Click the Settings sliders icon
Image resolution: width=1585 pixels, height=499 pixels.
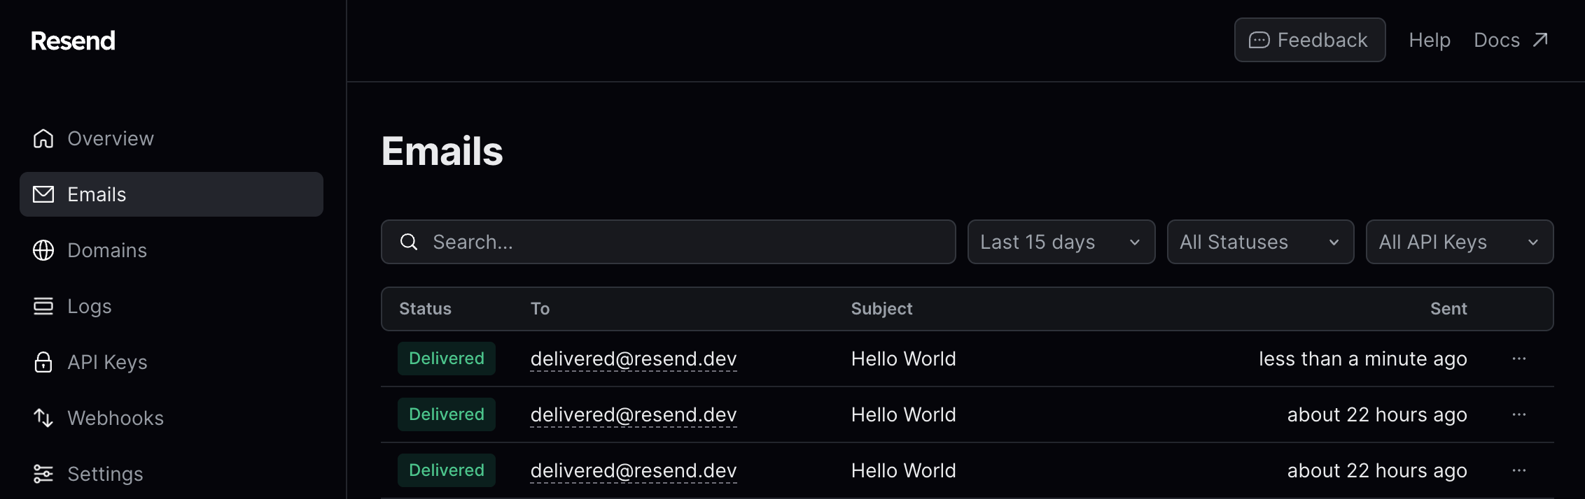(x=43, y=474)
